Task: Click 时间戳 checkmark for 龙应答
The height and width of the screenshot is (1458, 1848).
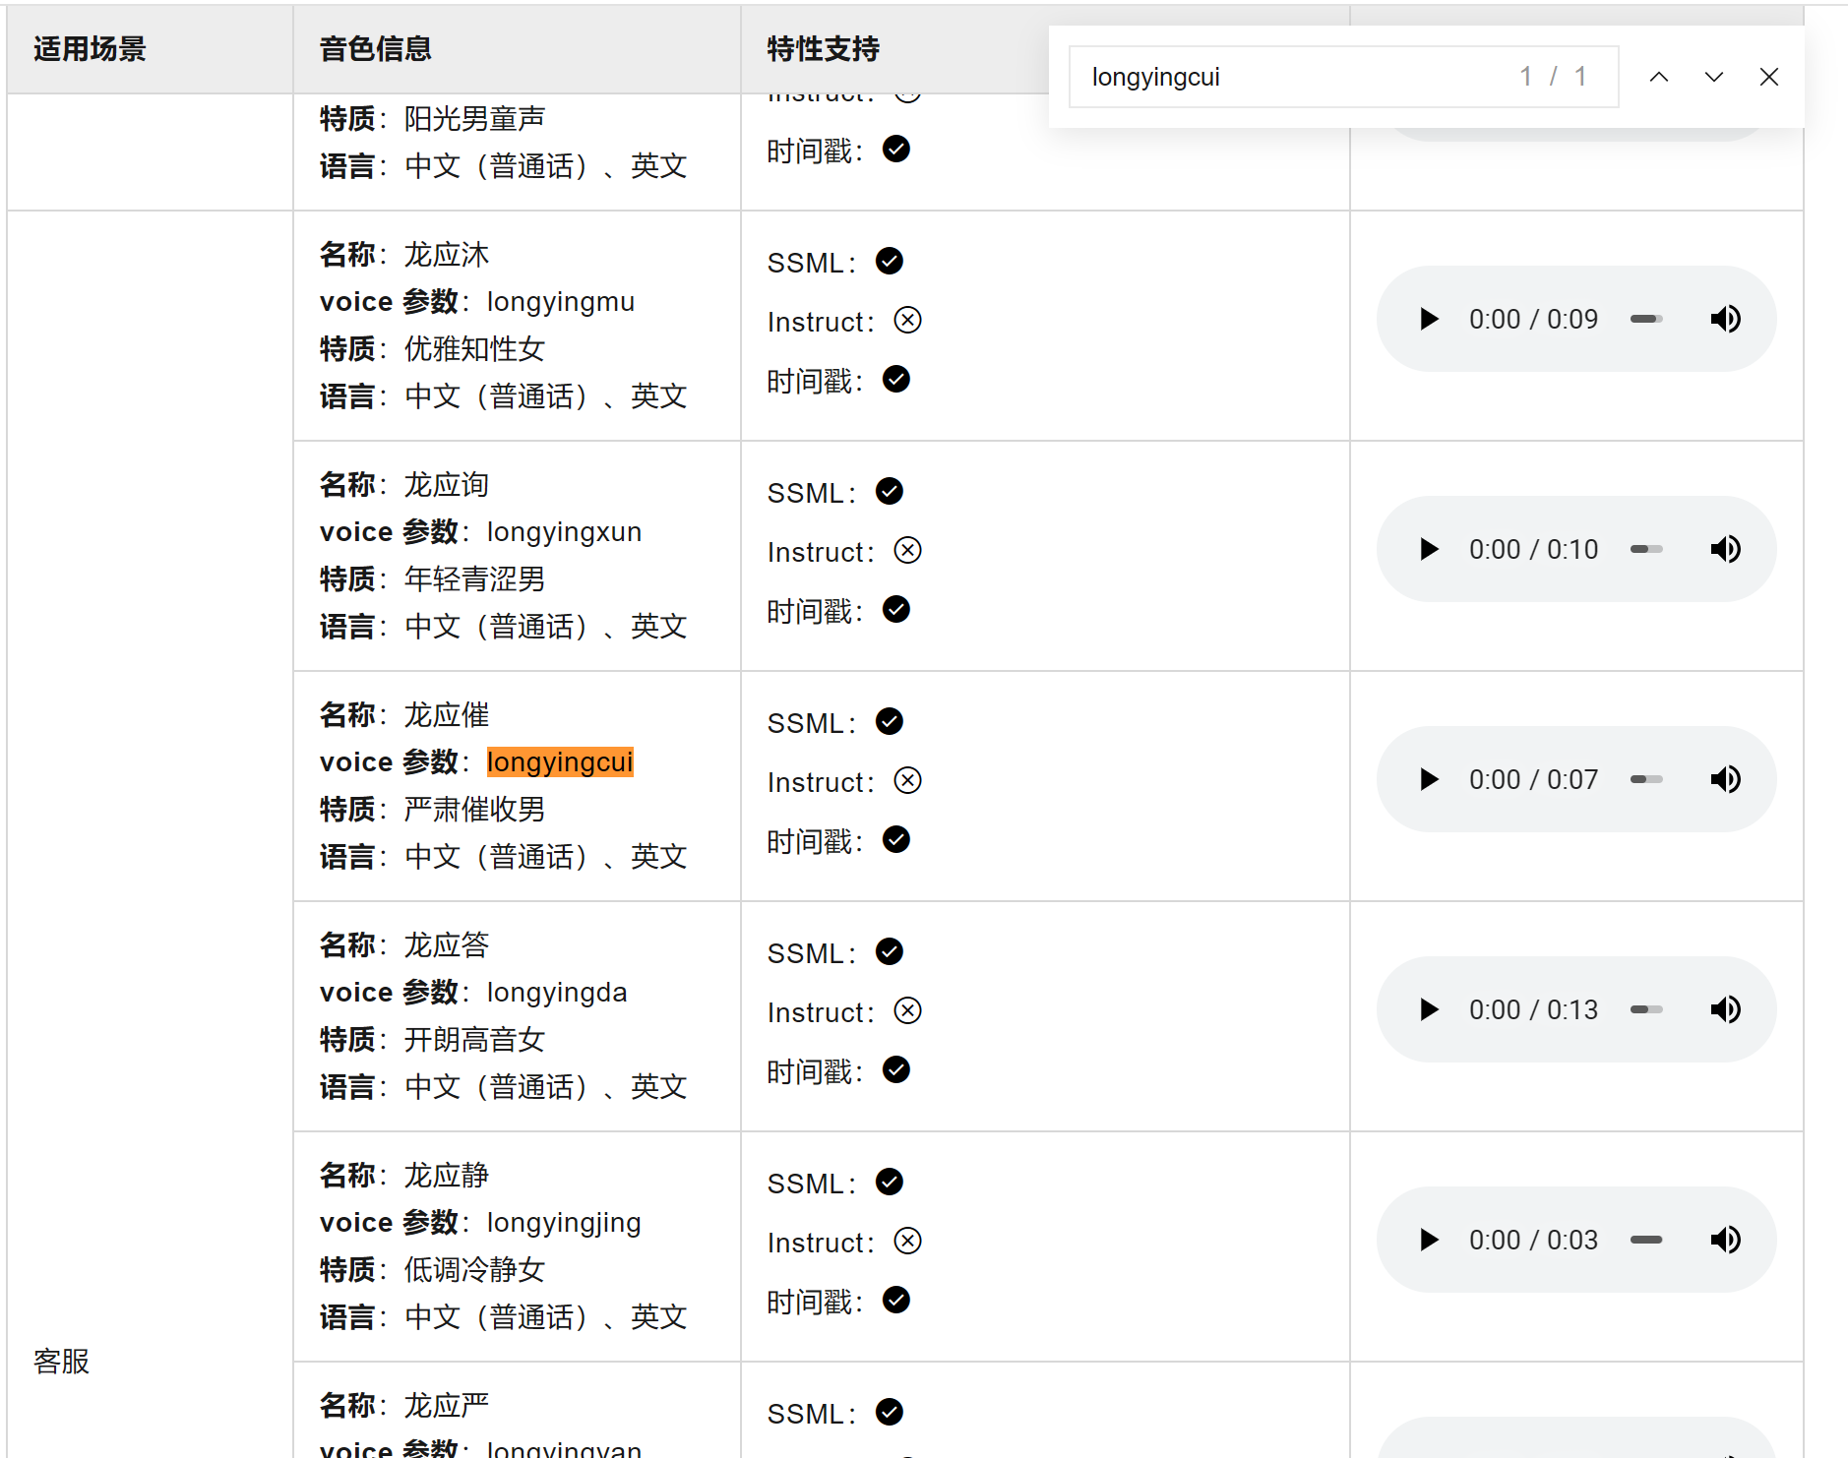Action: click(896, 1069)
